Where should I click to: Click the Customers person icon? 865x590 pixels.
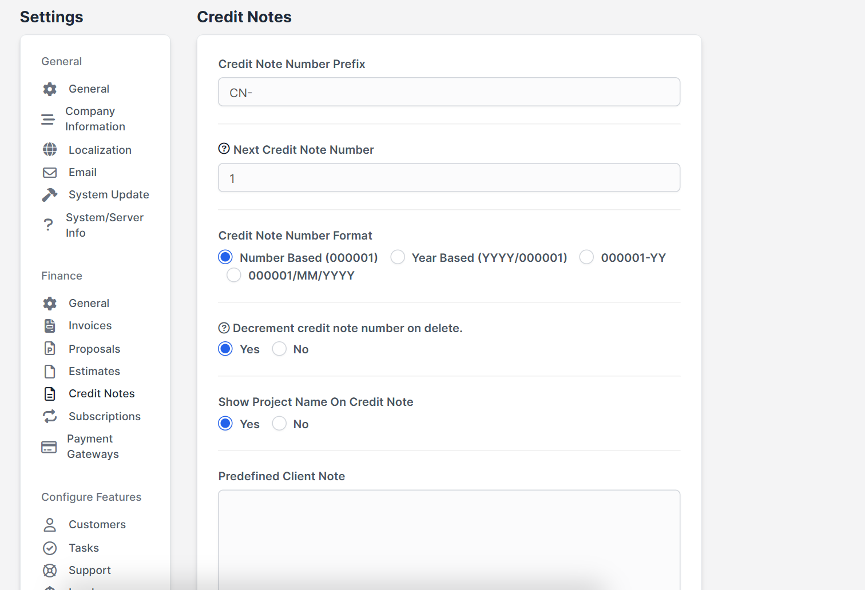(x=50, y=525)
